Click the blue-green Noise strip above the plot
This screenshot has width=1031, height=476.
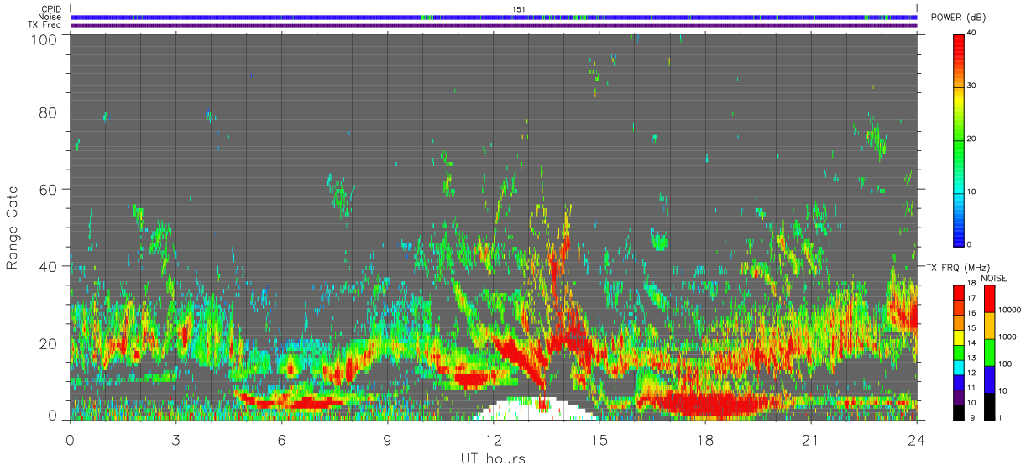pos(493,17)
